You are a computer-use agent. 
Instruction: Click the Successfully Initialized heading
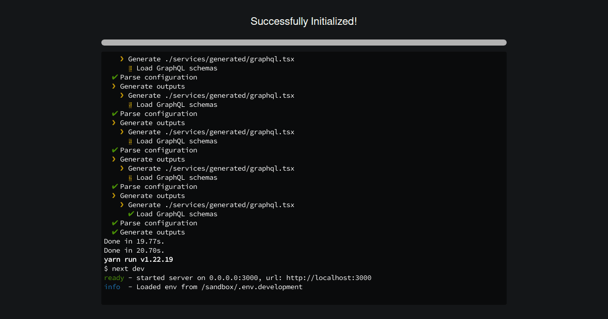coord(304,21)
